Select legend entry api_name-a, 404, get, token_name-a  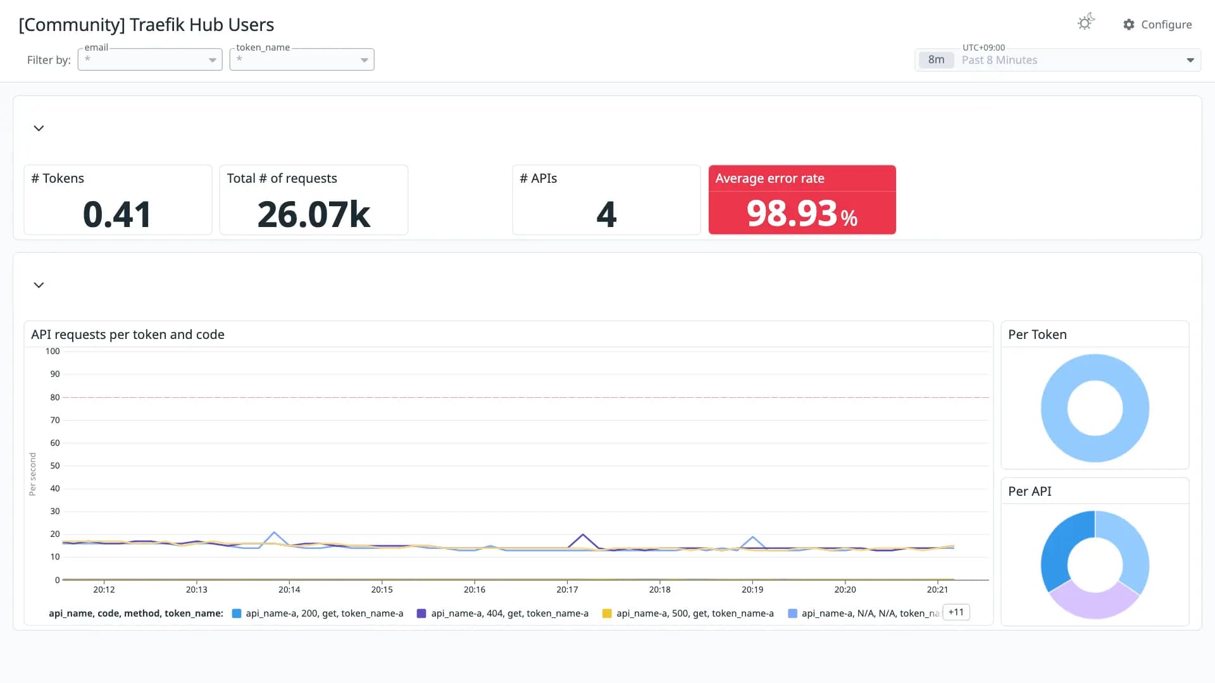pos(510,613)
